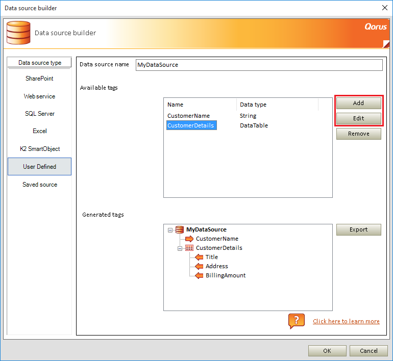Close the Data source builder dialog

(x=385, y=8)
